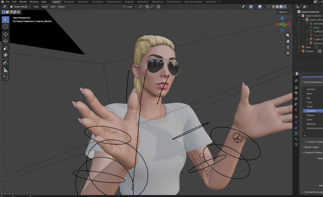
Task: Open the Physics properties tab
Action: click(x=296, y=122)
